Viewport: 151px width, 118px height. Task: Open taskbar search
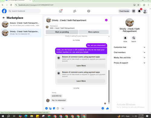(x=8, y=116)
